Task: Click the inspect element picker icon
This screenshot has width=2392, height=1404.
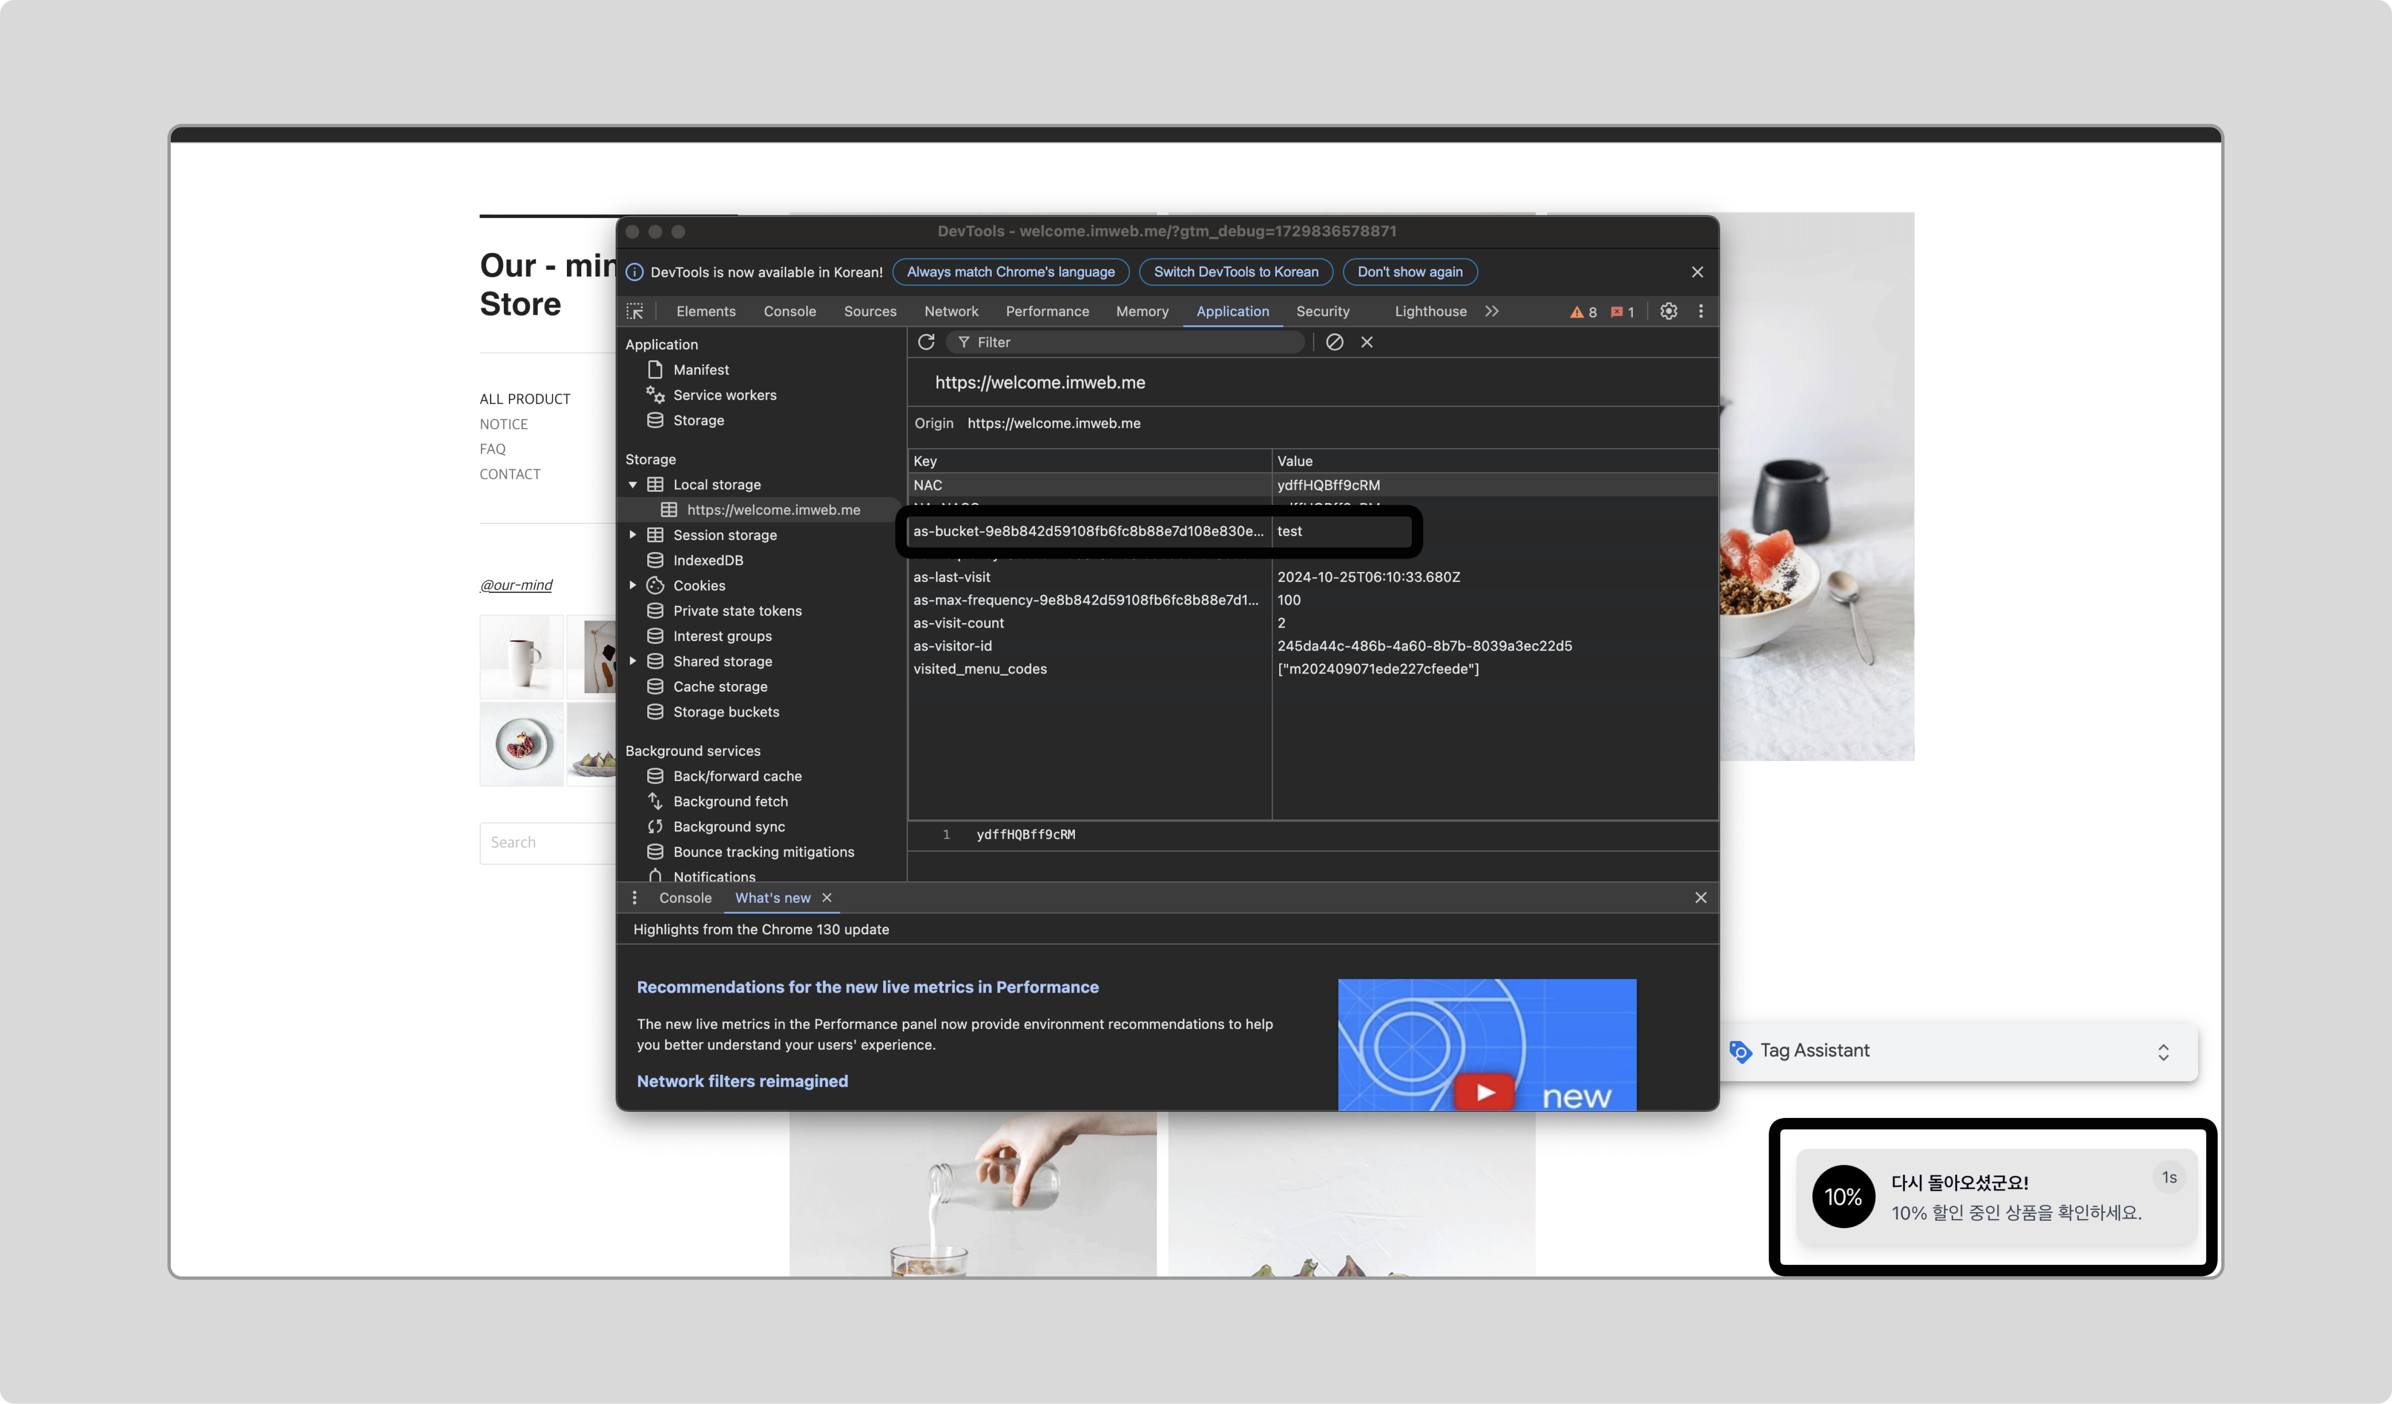Action: (x=635, y=311)
